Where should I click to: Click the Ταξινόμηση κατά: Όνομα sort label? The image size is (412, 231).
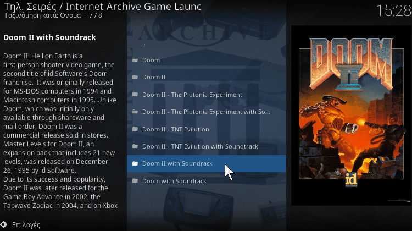tap(42, 15)
